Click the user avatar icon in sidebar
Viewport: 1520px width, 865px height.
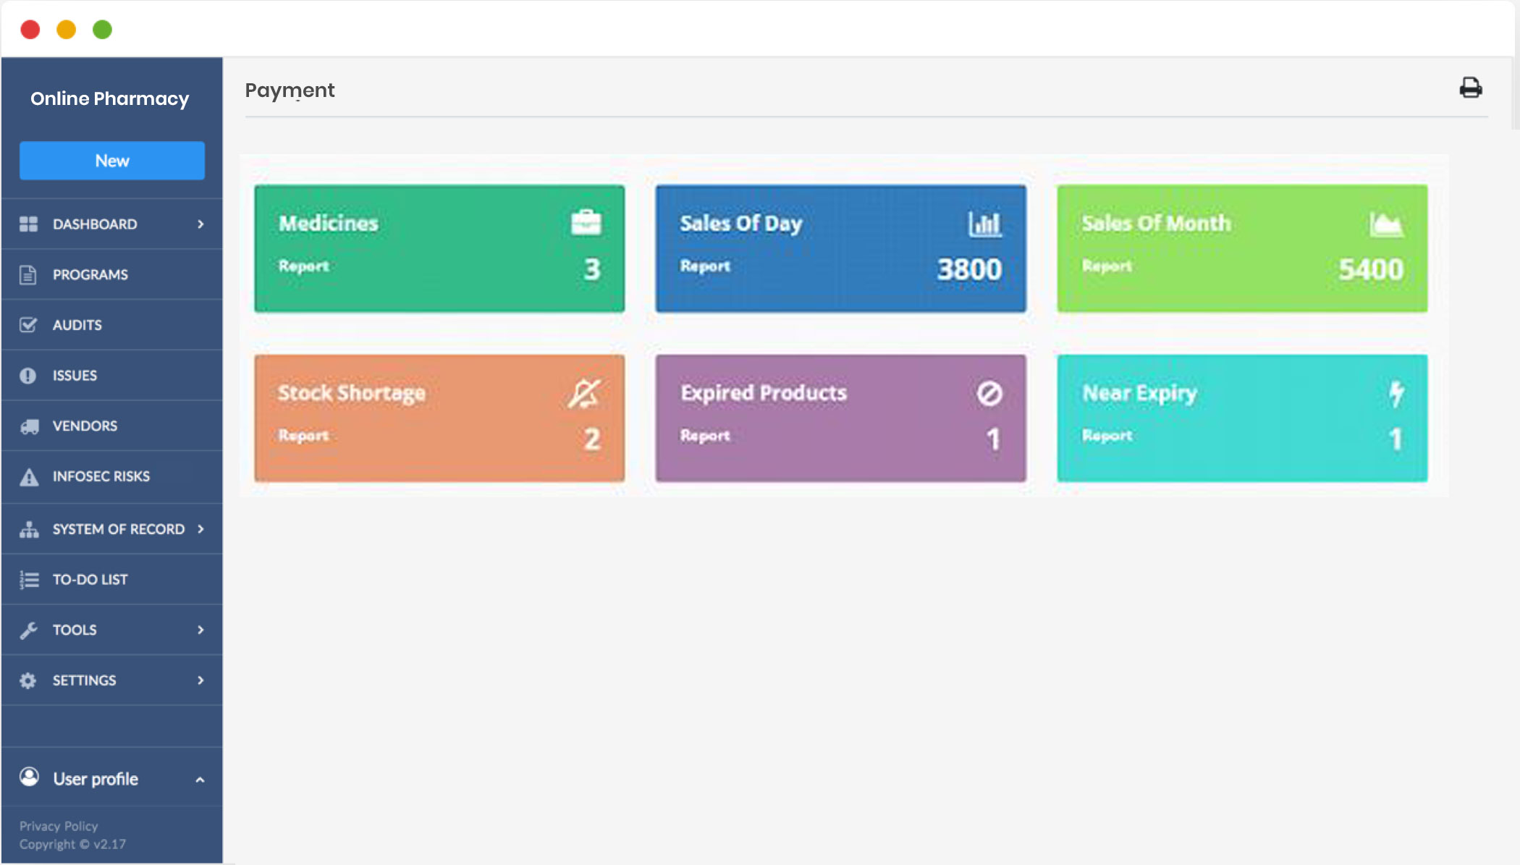pyautogui.click(x=29, y=777)
